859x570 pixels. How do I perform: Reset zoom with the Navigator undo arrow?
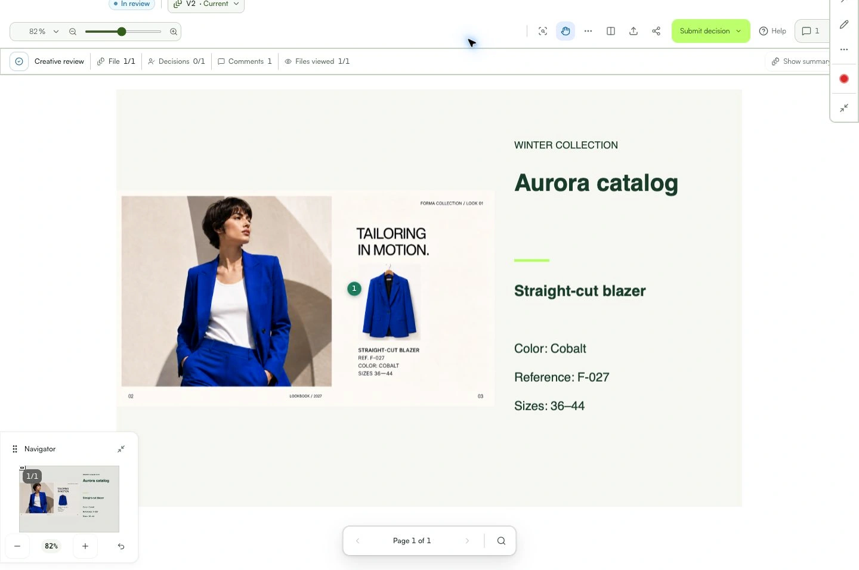[121, 546]
